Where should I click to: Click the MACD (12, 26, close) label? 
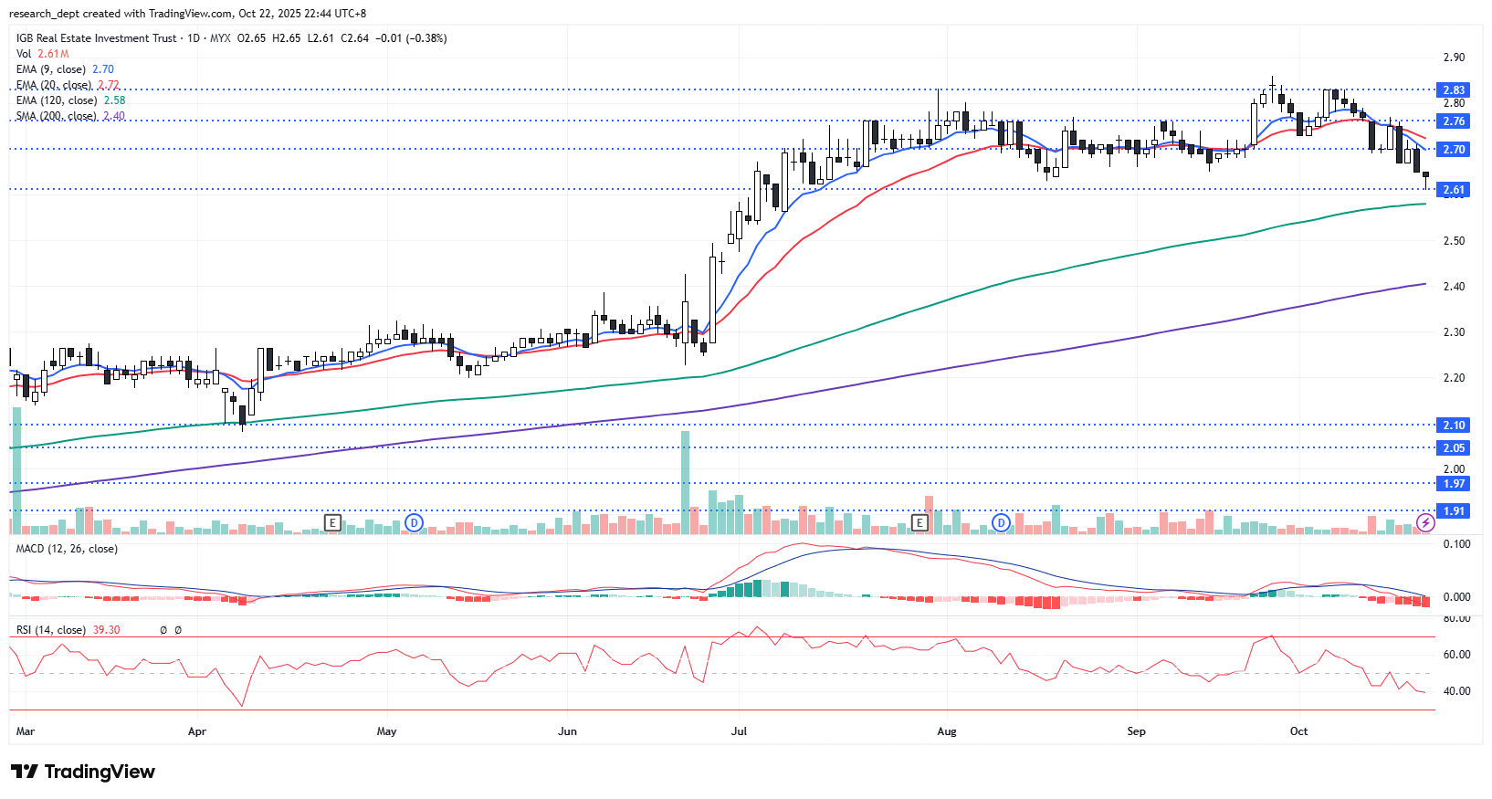point(67,549)
